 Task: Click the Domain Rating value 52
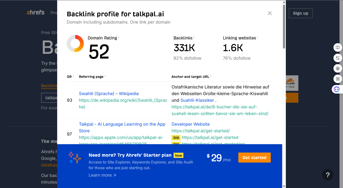click(99, 52)
